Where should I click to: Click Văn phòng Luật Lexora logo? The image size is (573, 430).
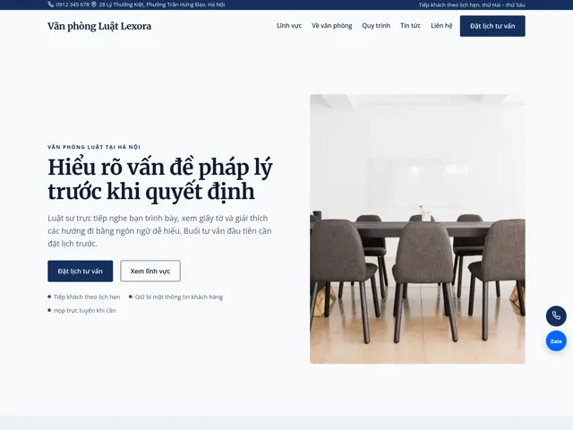coord(99,26)
